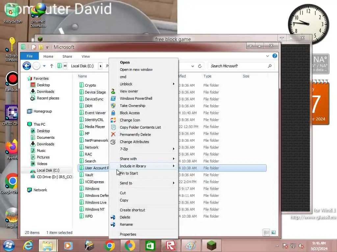This screenshot has width=337, height=252.
Task: Open the ImgBurn desktop icon
Action: click(12, 218)
